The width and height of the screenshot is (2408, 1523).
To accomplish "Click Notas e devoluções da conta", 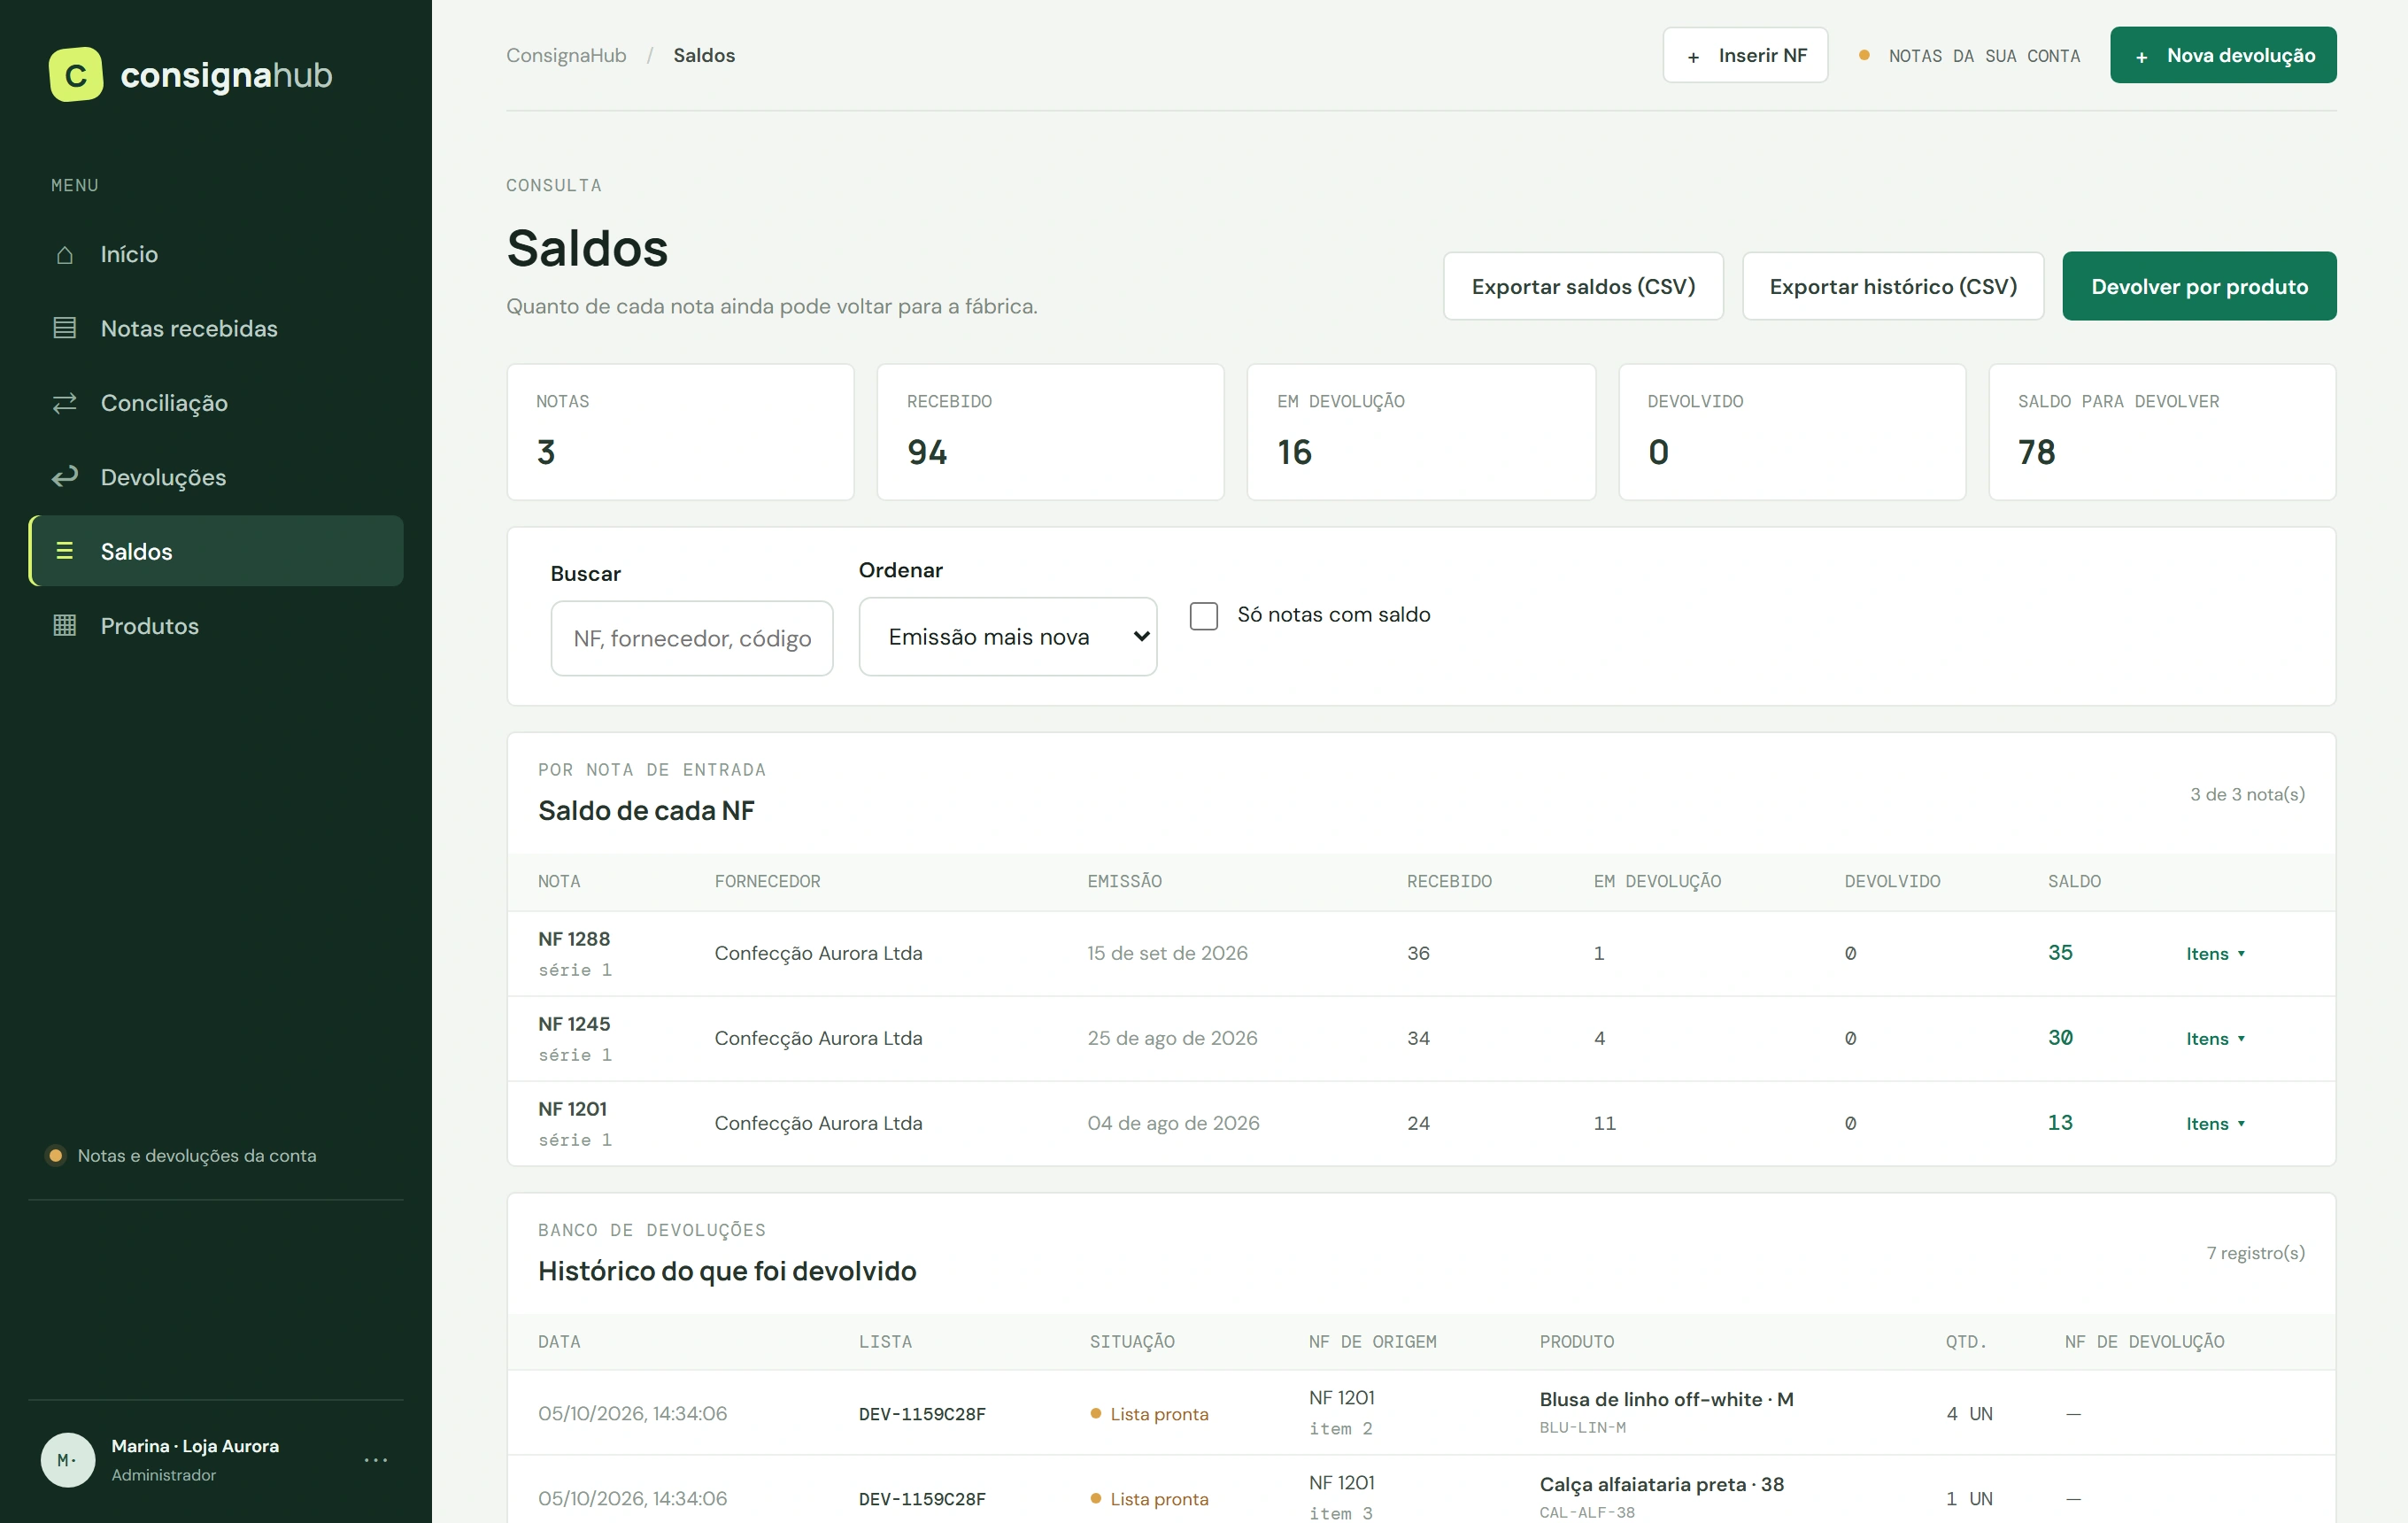I will [196, 1155].
